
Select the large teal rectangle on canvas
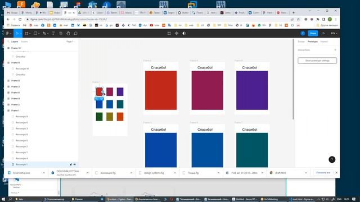(x=252, y=150)
